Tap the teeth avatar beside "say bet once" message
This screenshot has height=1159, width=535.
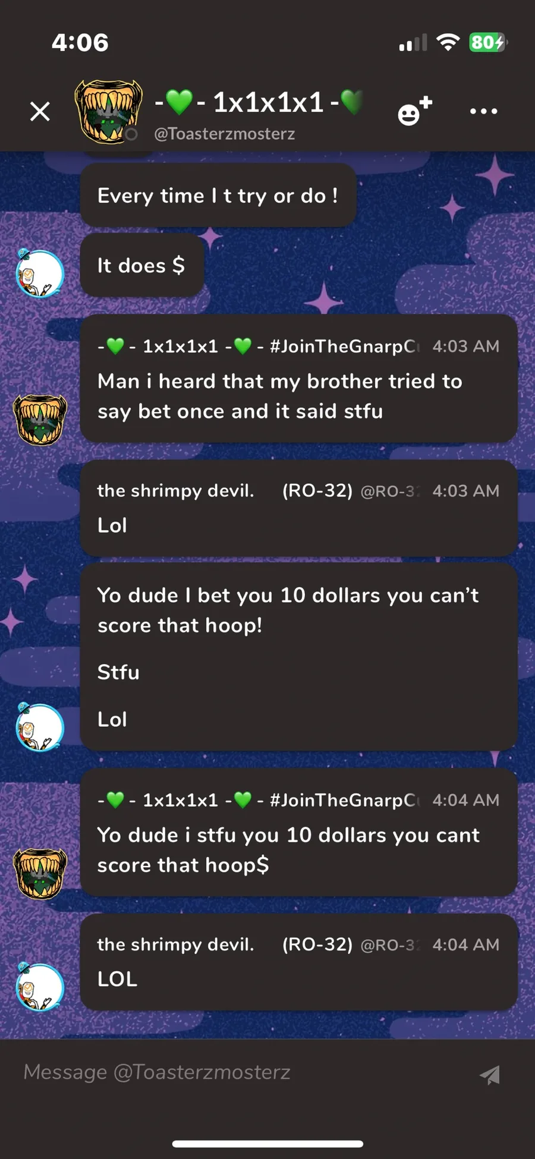40,420
